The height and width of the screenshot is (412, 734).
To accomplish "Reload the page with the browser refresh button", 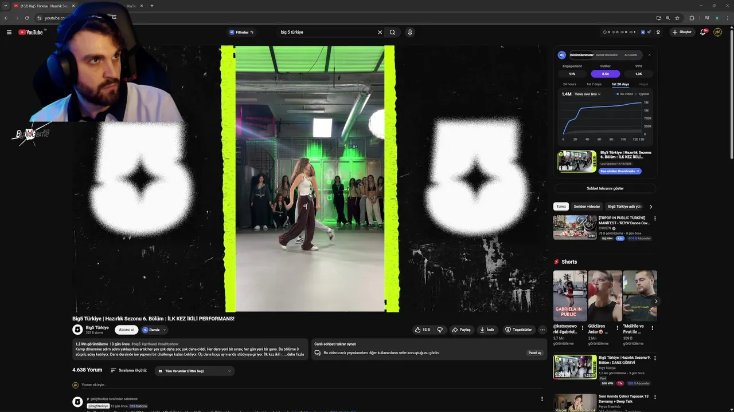I will coord(27,18).
